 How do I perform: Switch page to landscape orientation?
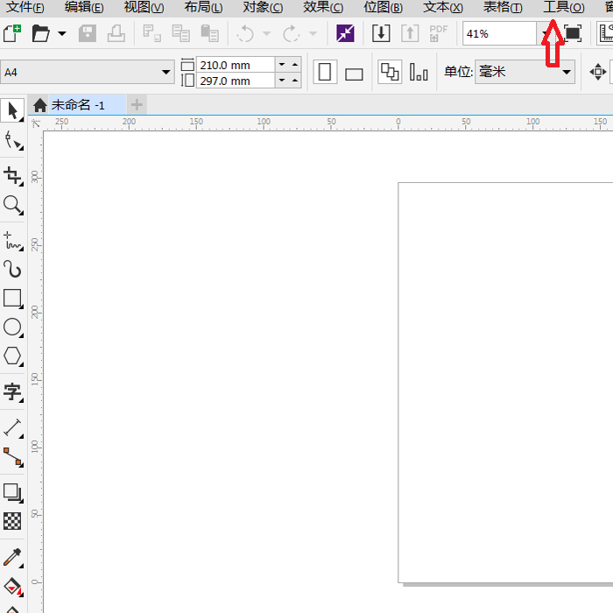point(354,74)
